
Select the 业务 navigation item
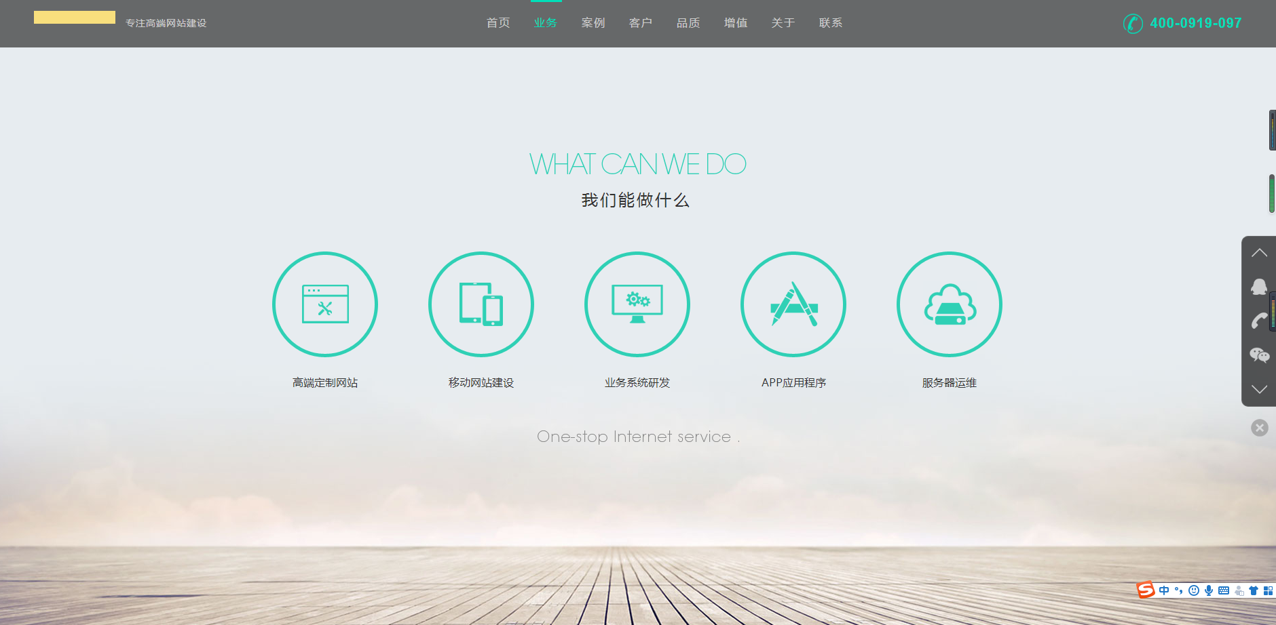(546, 23)
